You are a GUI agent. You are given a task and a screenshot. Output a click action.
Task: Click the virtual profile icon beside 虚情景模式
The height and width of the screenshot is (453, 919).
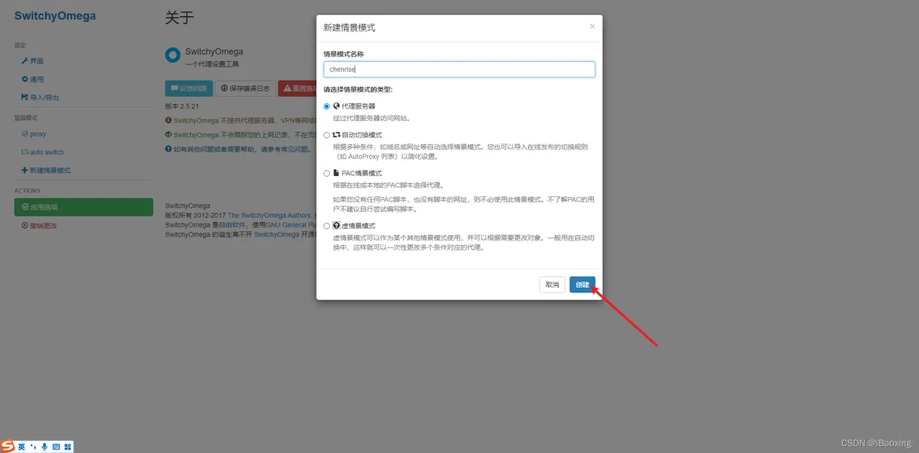(x=336, y=226)
